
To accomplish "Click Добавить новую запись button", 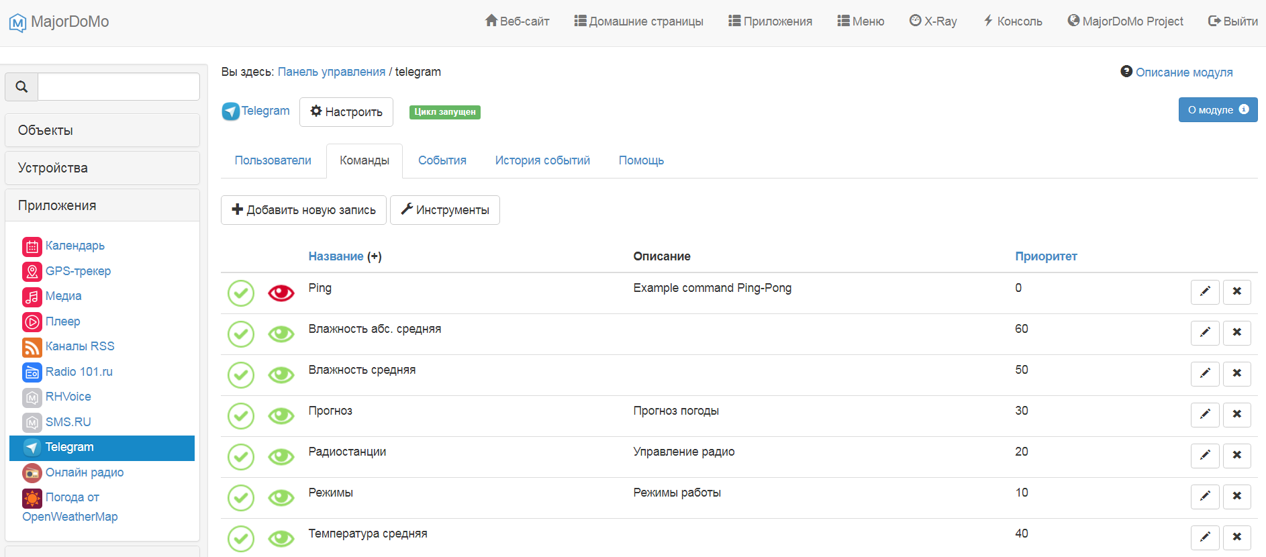I will [303, 210].
